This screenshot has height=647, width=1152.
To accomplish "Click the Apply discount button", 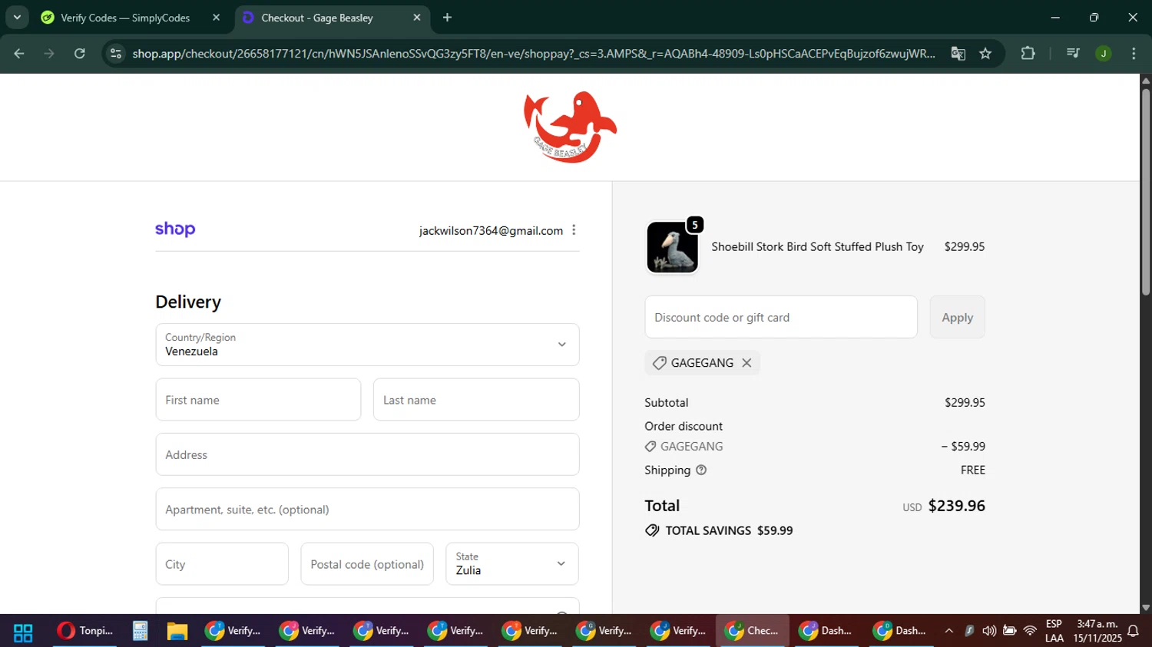I will click(x=957, y=317).
